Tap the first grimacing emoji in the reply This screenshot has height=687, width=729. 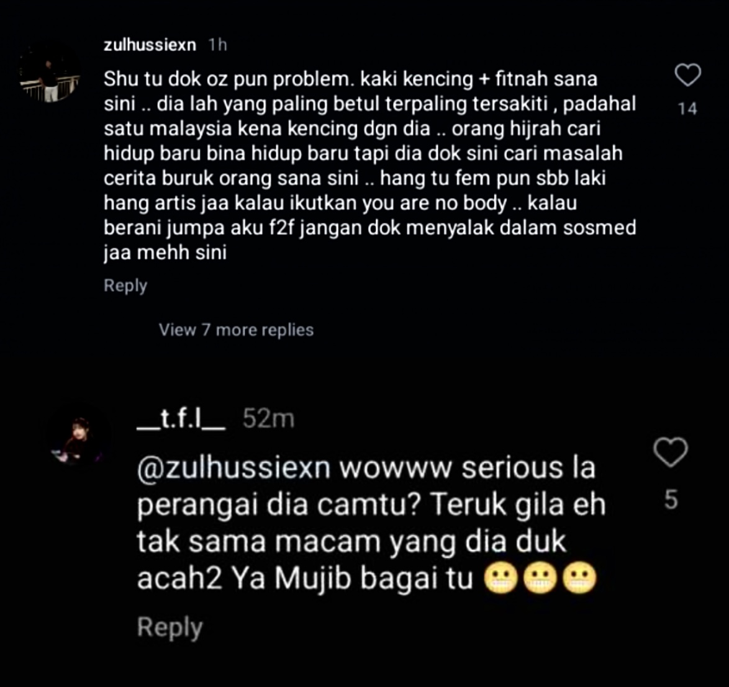tap(500, 579)
